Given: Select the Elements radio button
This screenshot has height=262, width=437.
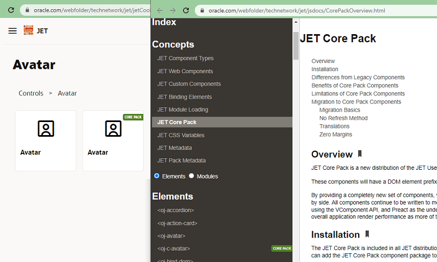Looking at the screenshot, I should coord(157,176).
